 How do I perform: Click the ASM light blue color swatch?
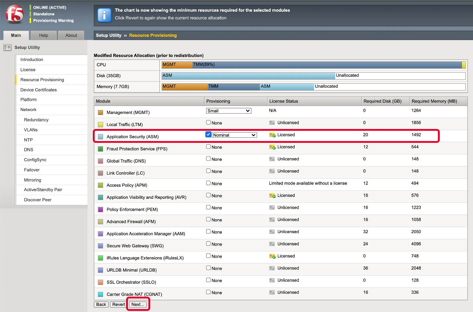pos(101,137)
